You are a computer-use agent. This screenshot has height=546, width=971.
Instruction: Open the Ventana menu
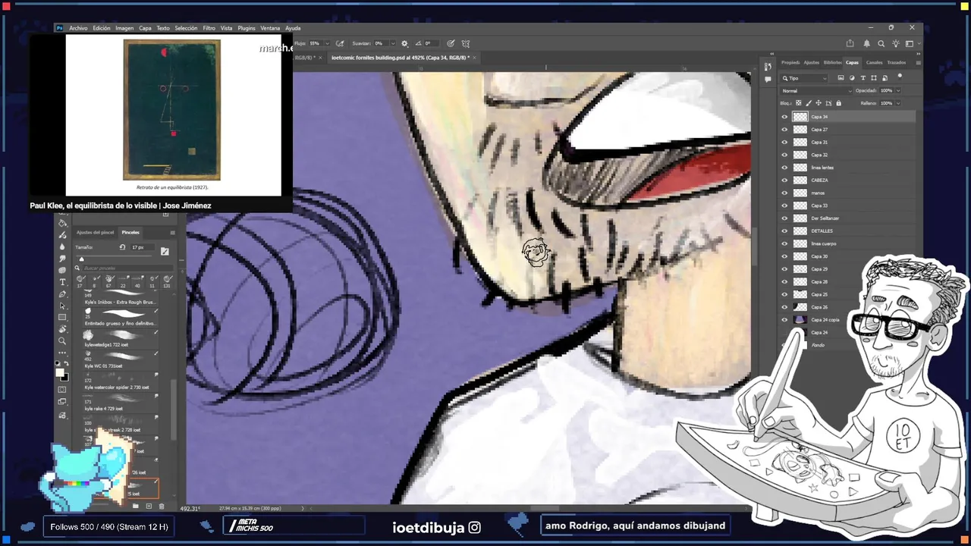(x=270, y=28)
